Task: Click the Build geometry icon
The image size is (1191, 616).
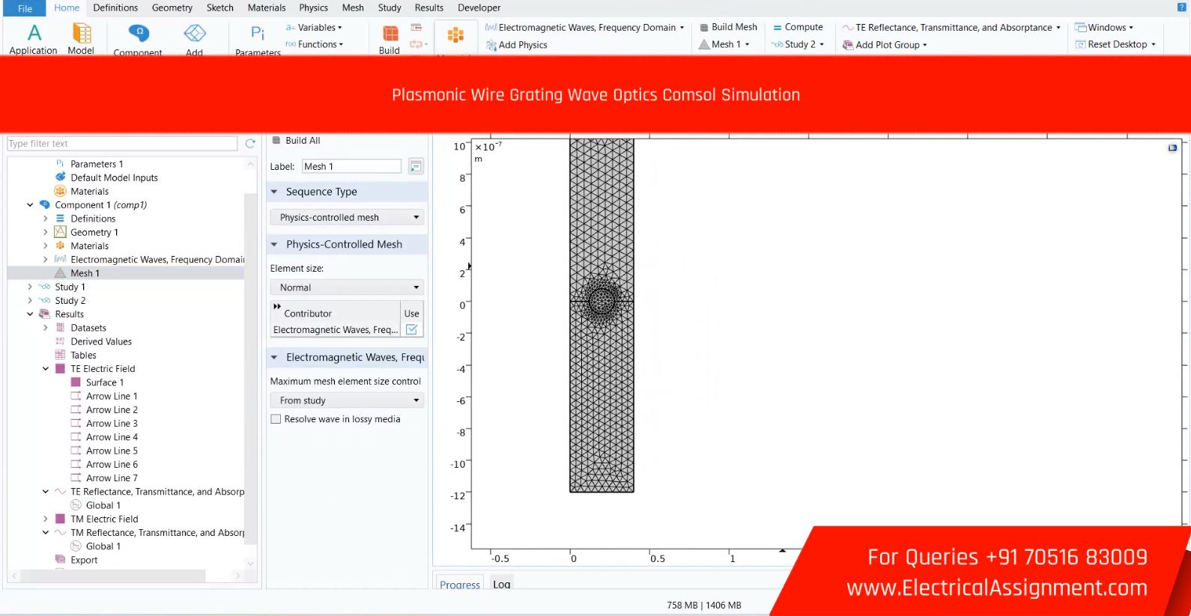Action: (x=390, y=34)
